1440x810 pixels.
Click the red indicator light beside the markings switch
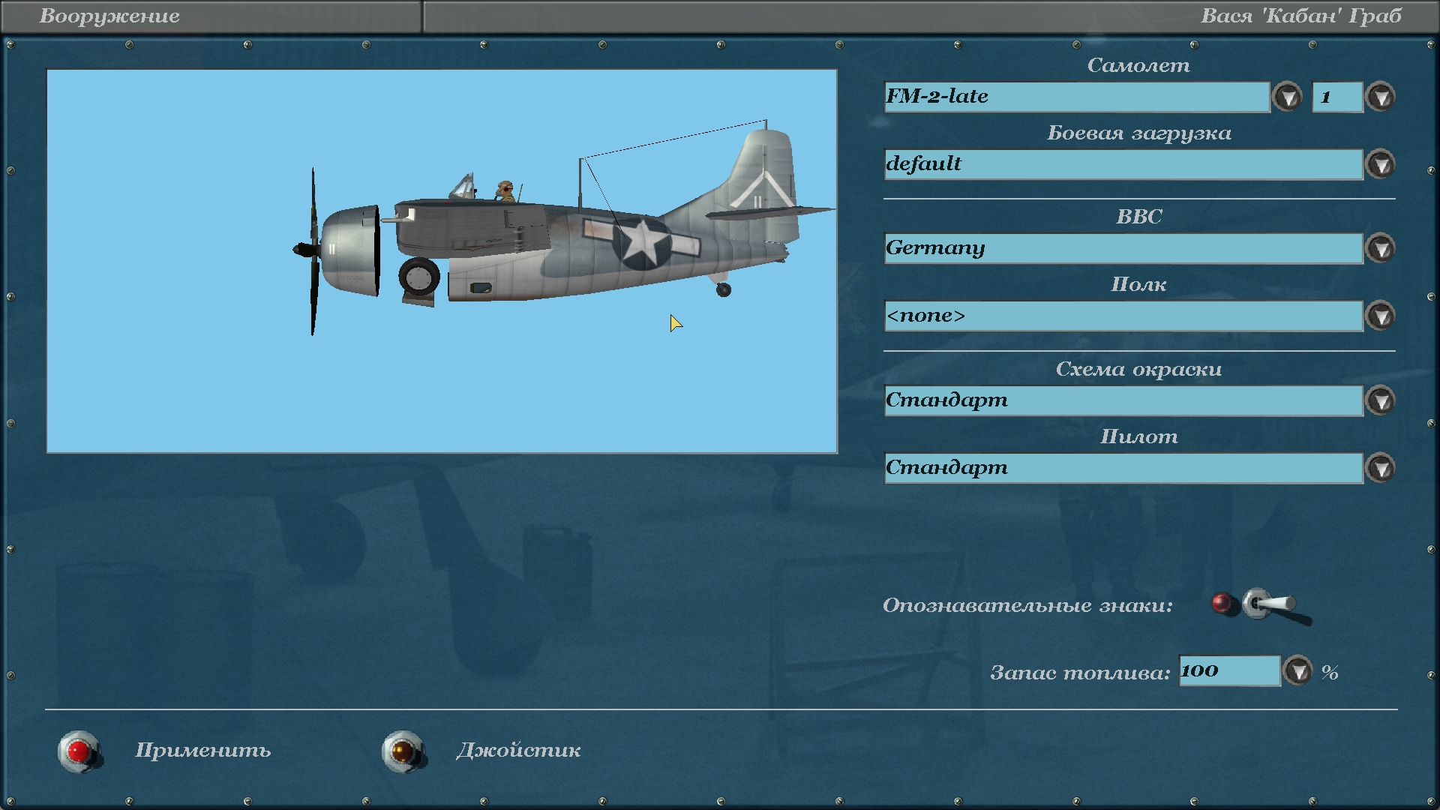(x=1222, y=603)
